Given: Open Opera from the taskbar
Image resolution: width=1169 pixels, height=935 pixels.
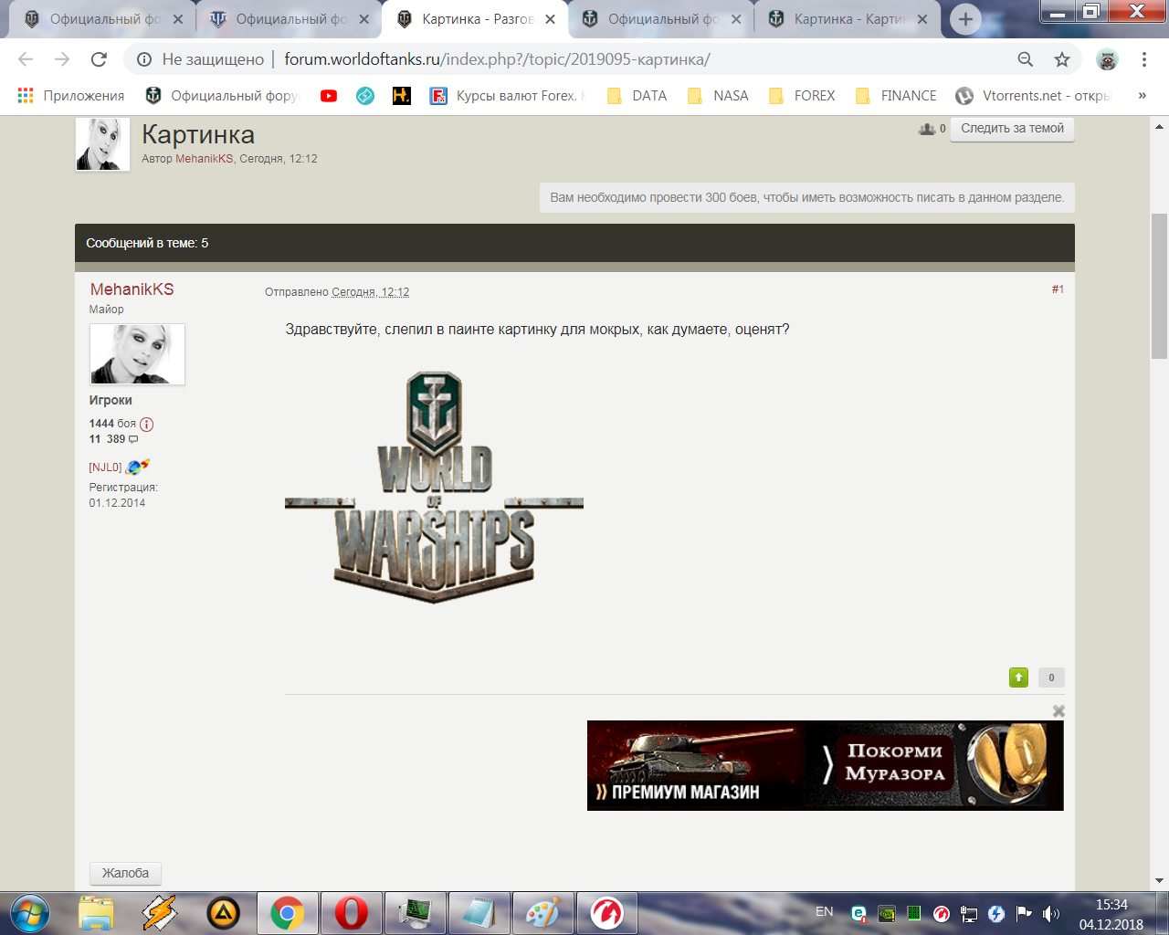Looking at the screenshot, I should (351, 913).
